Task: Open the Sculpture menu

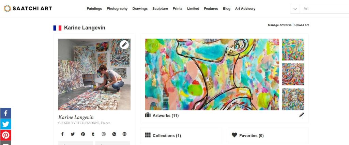Action: (x=160, y=9)
